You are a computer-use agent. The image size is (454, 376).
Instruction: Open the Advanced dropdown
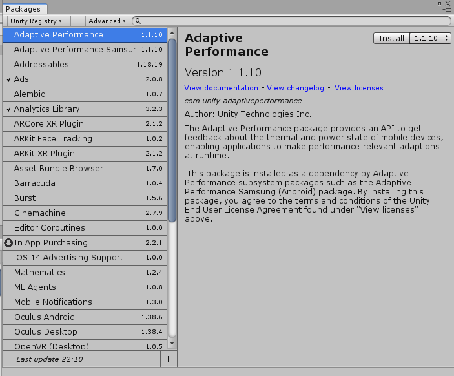coord(107,21)
